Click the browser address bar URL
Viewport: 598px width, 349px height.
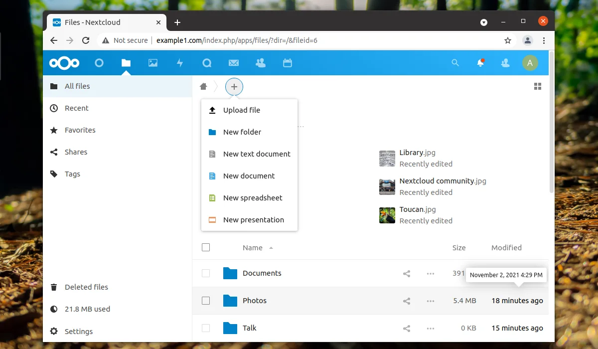(x=237, y=40)
